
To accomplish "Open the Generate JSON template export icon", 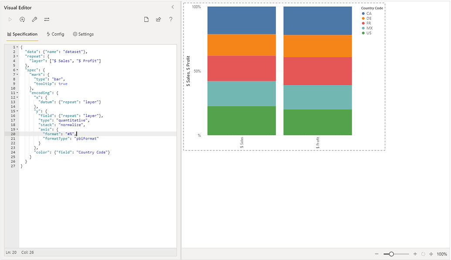I will [159, 20].
